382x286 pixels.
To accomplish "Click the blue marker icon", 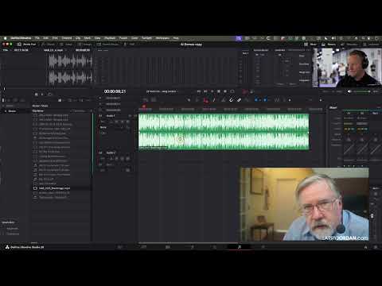I will 265,100.
